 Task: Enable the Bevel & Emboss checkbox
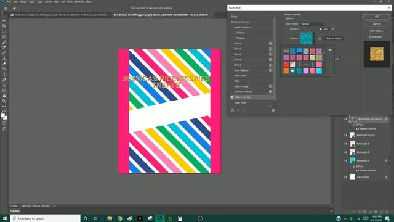(232, 27)
